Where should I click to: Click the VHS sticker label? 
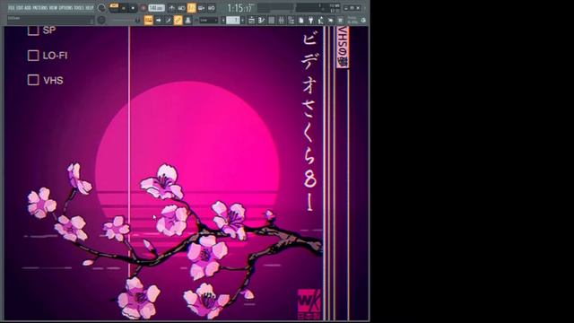[343, 47]
